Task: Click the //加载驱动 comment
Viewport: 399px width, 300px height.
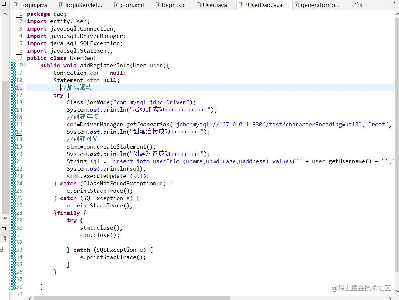Action: click(x=76, y=87)
